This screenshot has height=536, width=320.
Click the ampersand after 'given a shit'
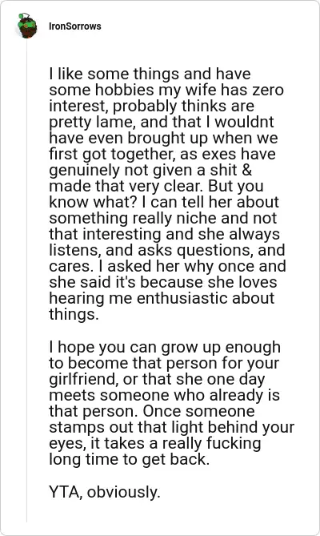pos(246,170)
